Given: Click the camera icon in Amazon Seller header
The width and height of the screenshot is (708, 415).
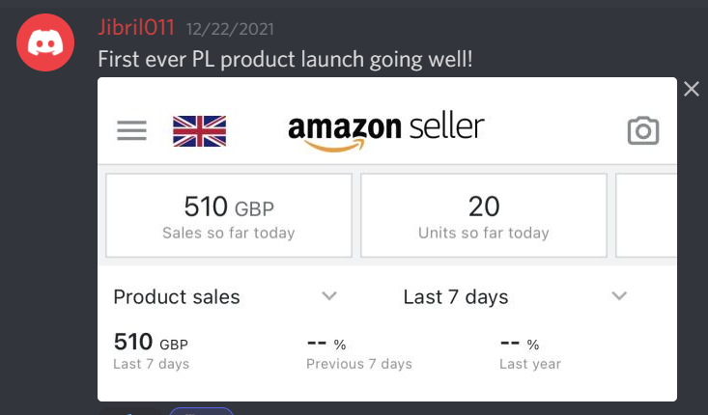Looking at the screenshot, I should point(643,130).
